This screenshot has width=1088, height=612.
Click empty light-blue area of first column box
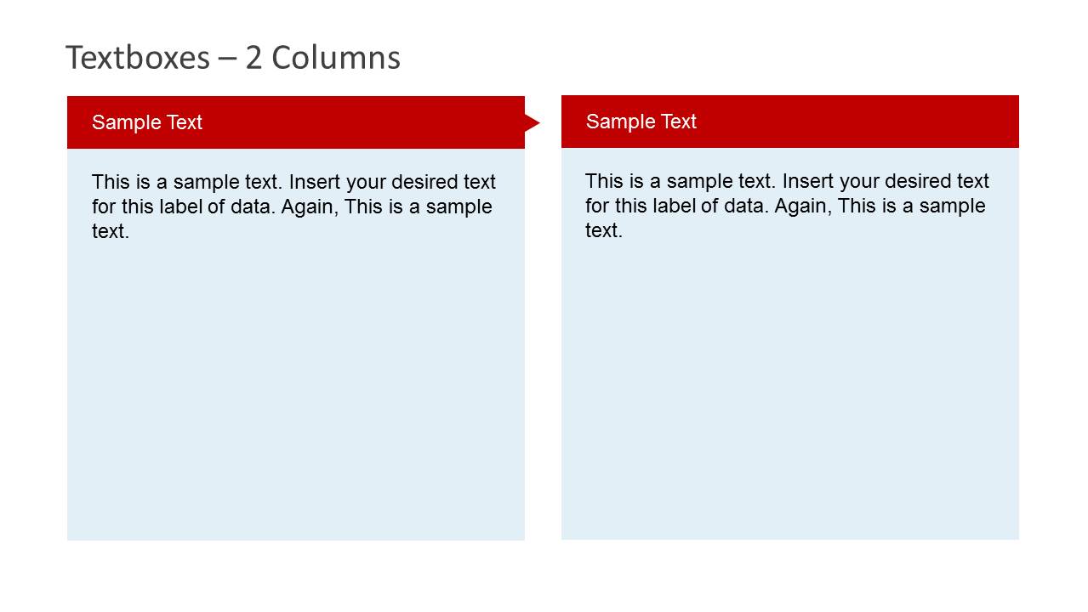tap(295, 391)
